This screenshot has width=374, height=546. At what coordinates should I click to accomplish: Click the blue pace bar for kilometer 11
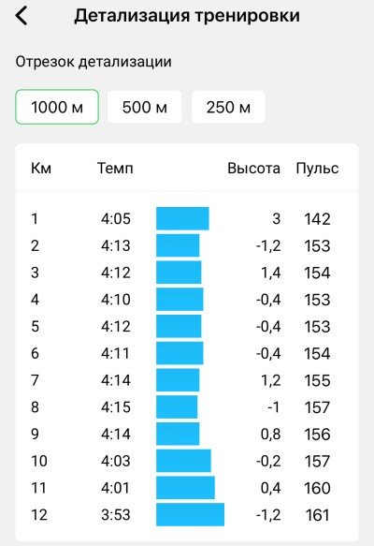(185, 488)
